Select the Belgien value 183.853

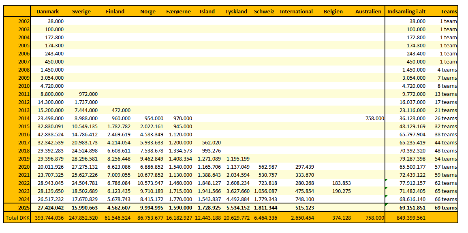coord(340,183)
